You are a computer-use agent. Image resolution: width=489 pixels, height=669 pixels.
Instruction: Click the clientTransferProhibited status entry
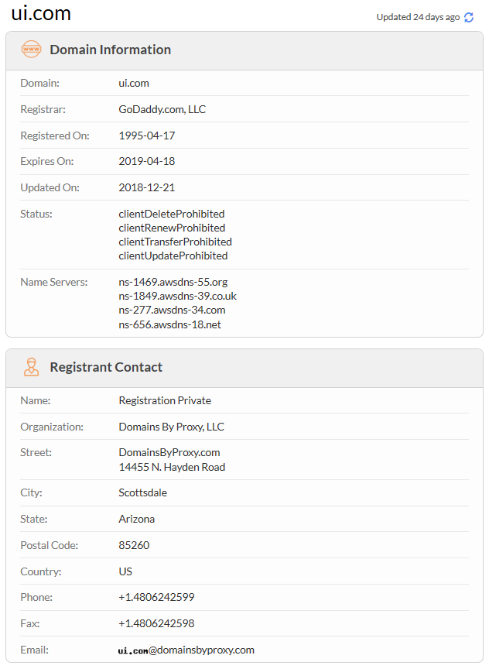(x=175, y=242)
